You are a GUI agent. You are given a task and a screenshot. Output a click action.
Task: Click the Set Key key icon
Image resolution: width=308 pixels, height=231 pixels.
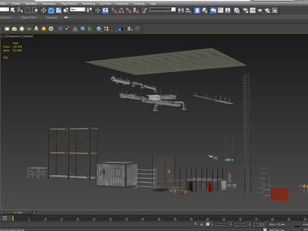tap(296, 226)
